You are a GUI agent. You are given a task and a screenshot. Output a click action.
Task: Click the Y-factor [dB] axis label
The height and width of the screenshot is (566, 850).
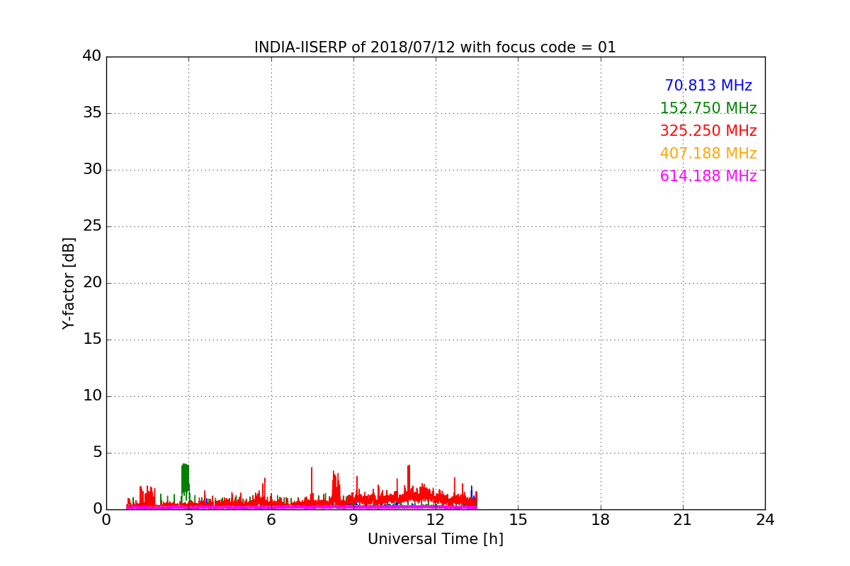pos(69,283)
